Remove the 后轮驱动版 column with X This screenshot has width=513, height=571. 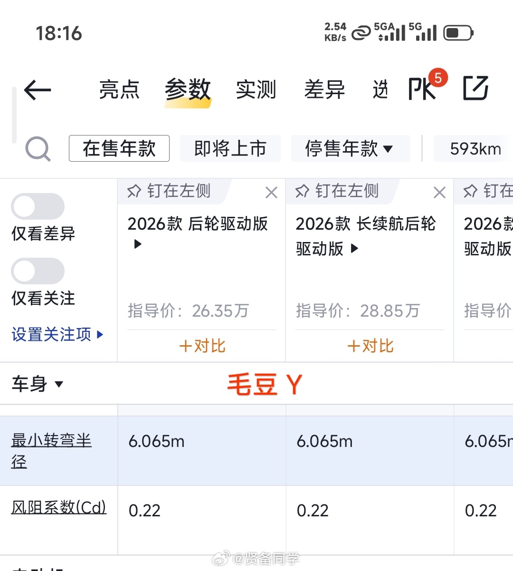point(271,192)
